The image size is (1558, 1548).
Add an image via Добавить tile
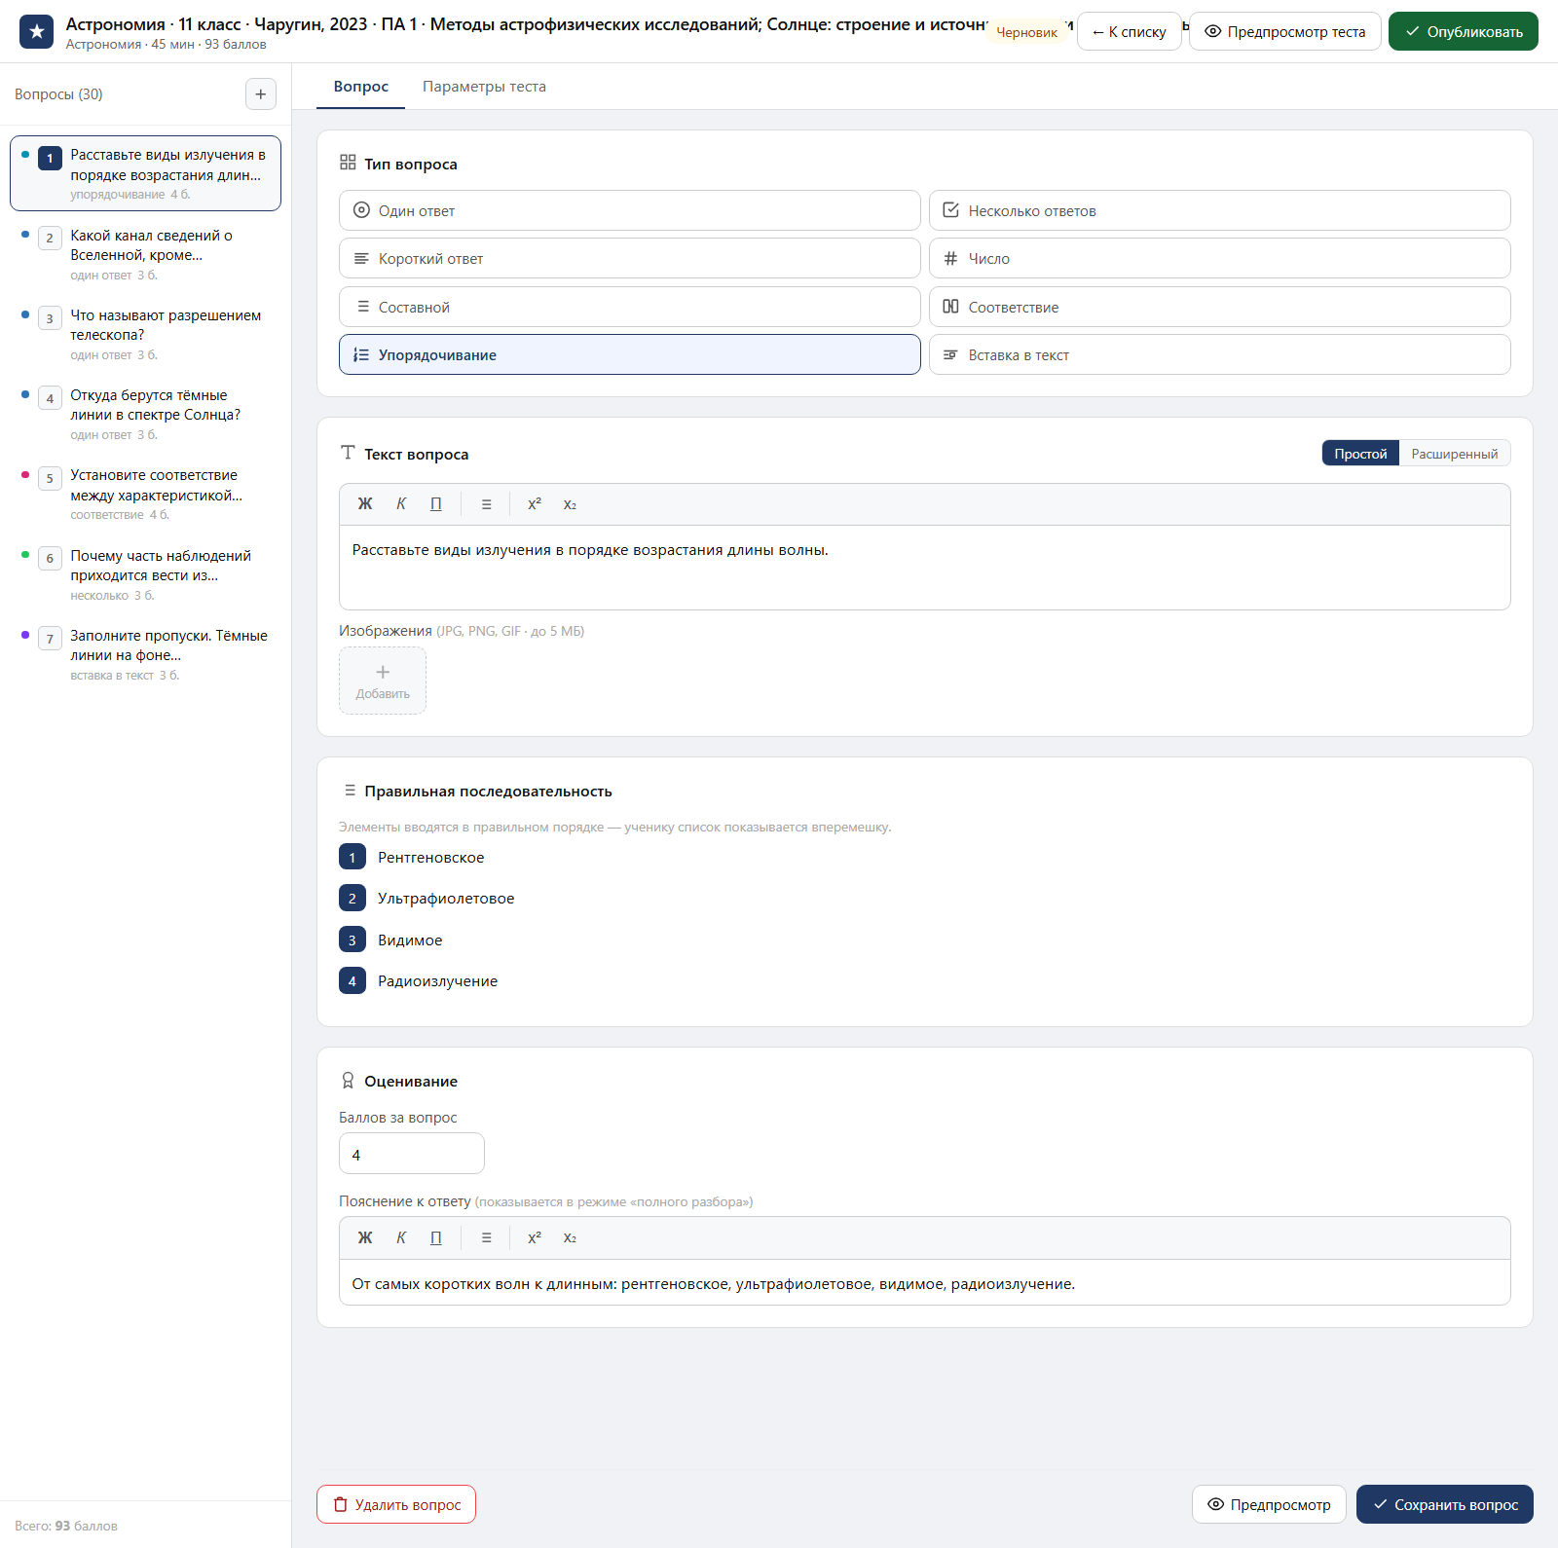click(x=383, y=681)
